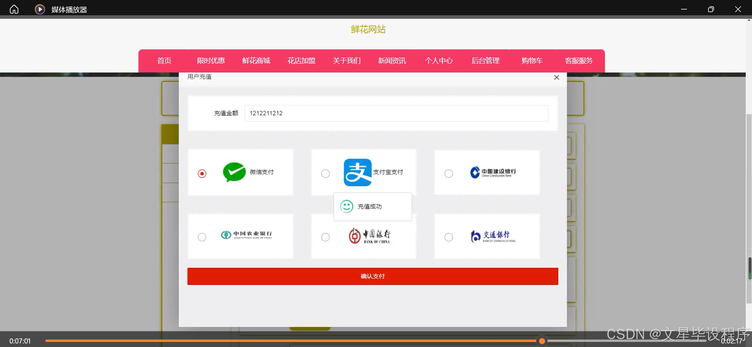Open the 限时优惠 navigation item
752x347 pixels.
point(211,61)
